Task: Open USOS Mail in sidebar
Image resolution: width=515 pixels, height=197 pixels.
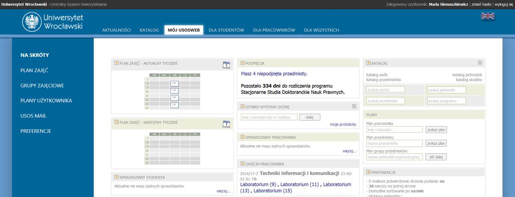Action: 33,116
